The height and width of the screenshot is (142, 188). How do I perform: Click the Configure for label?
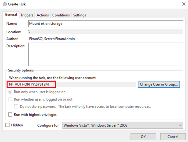(x=48, y=125)
